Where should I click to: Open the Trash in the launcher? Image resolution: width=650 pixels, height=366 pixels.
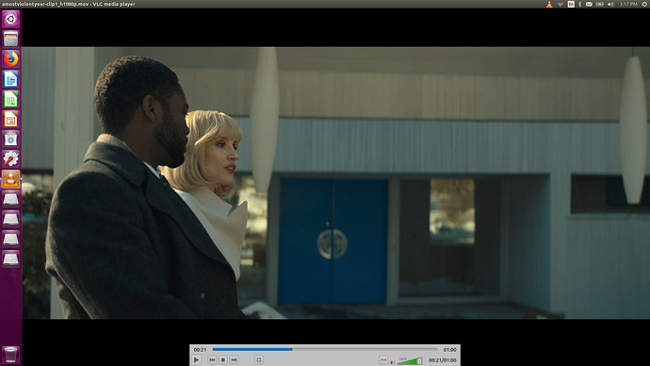point(10,355)
